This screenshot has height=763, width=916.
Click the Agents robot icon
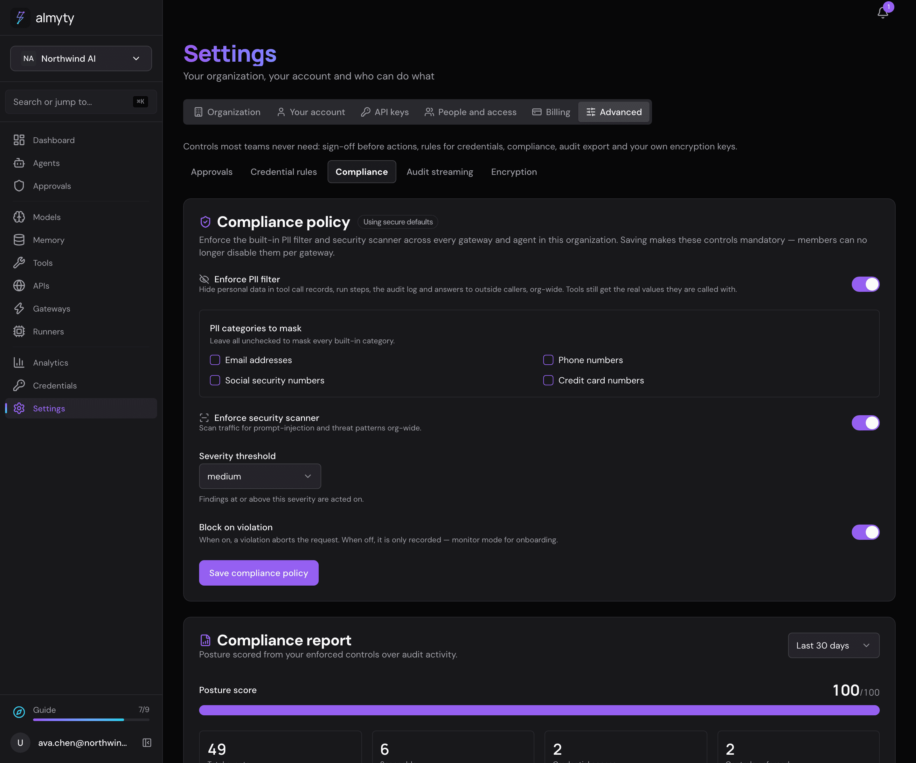(19, 163)
